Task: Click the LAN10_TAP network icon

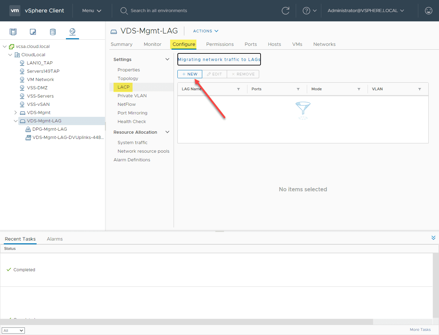Action: 22,63
